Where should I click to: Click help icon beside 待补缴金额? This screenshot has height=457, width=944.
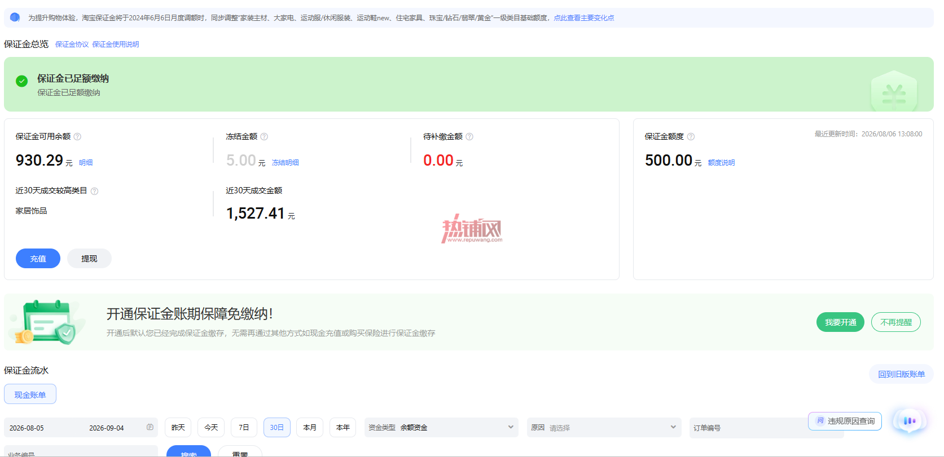[469, 136]
